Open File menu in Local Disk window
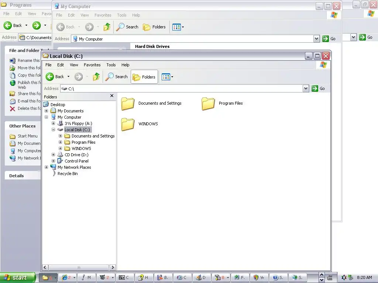The image size is (378, 283). (48, 65)
